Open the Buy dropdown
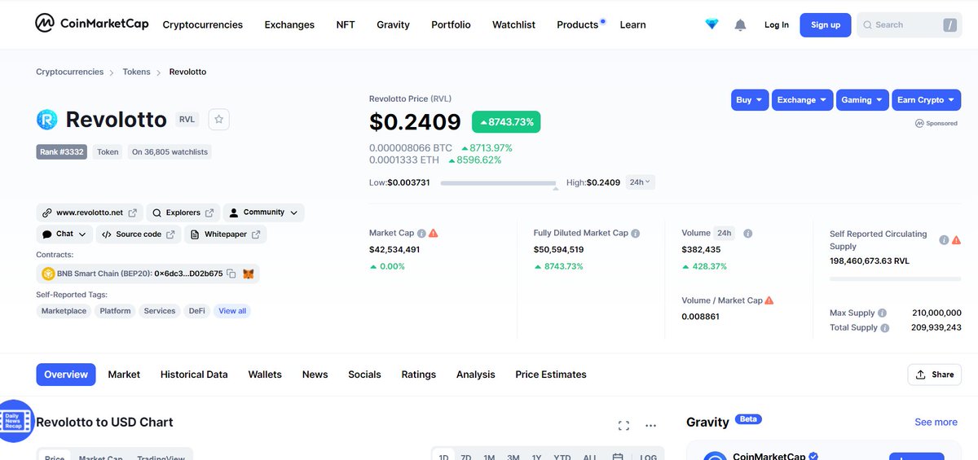Image resolution: width=978 pixels, height=460 pixels. pos(750,100)
